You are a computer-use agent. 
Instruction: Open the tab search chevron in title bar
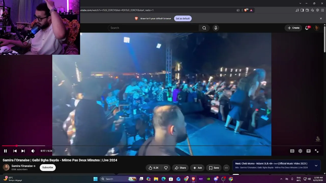(300, 3)
